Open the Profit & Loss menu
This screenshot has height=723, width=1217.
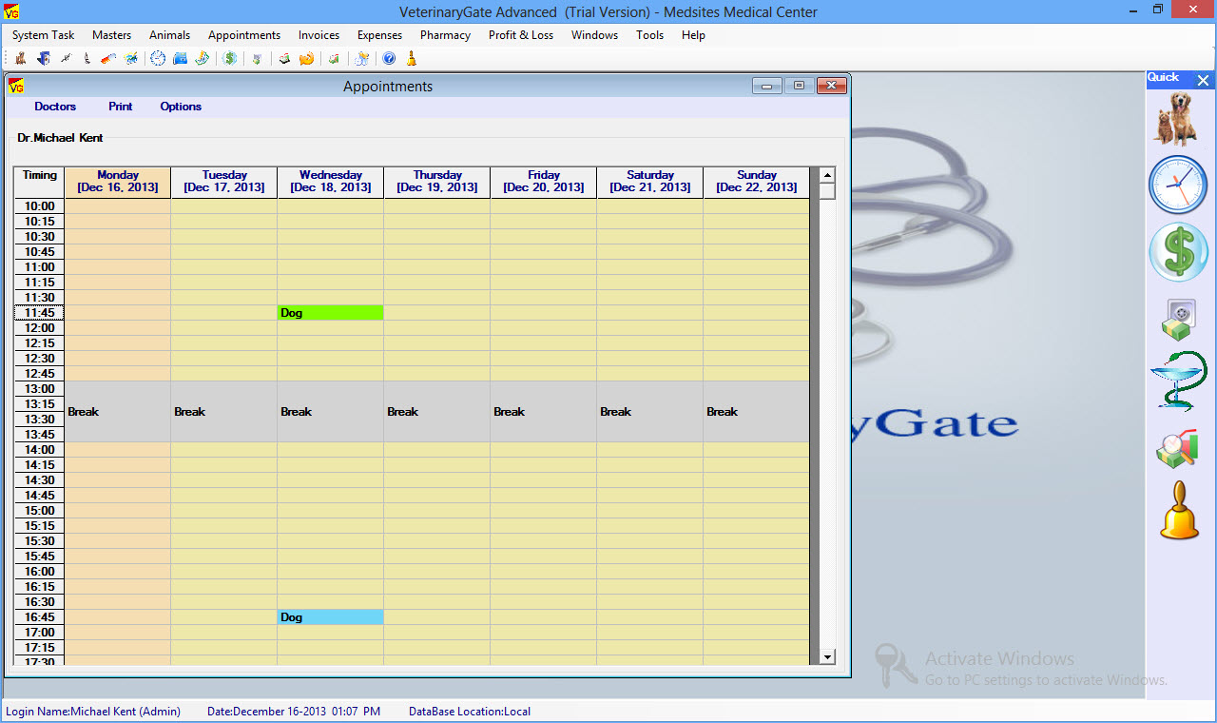[x=520, y=35]
